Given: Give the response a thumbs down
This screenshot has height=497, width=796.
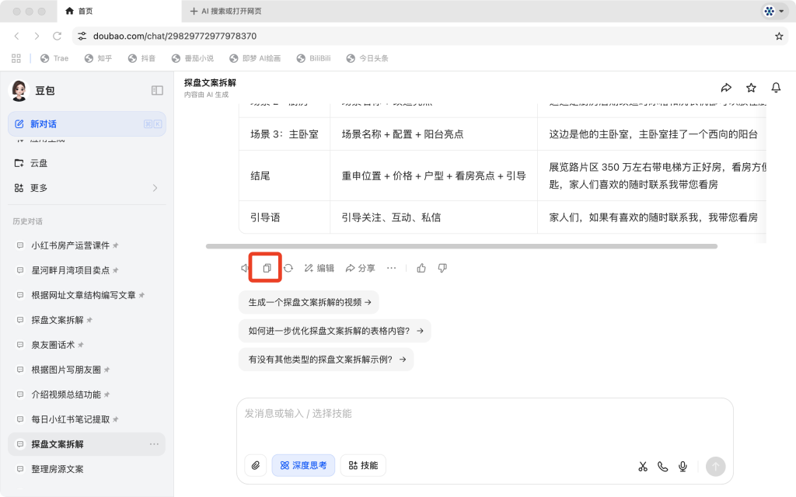Looking at the screenshot, I should coord(442,267).
